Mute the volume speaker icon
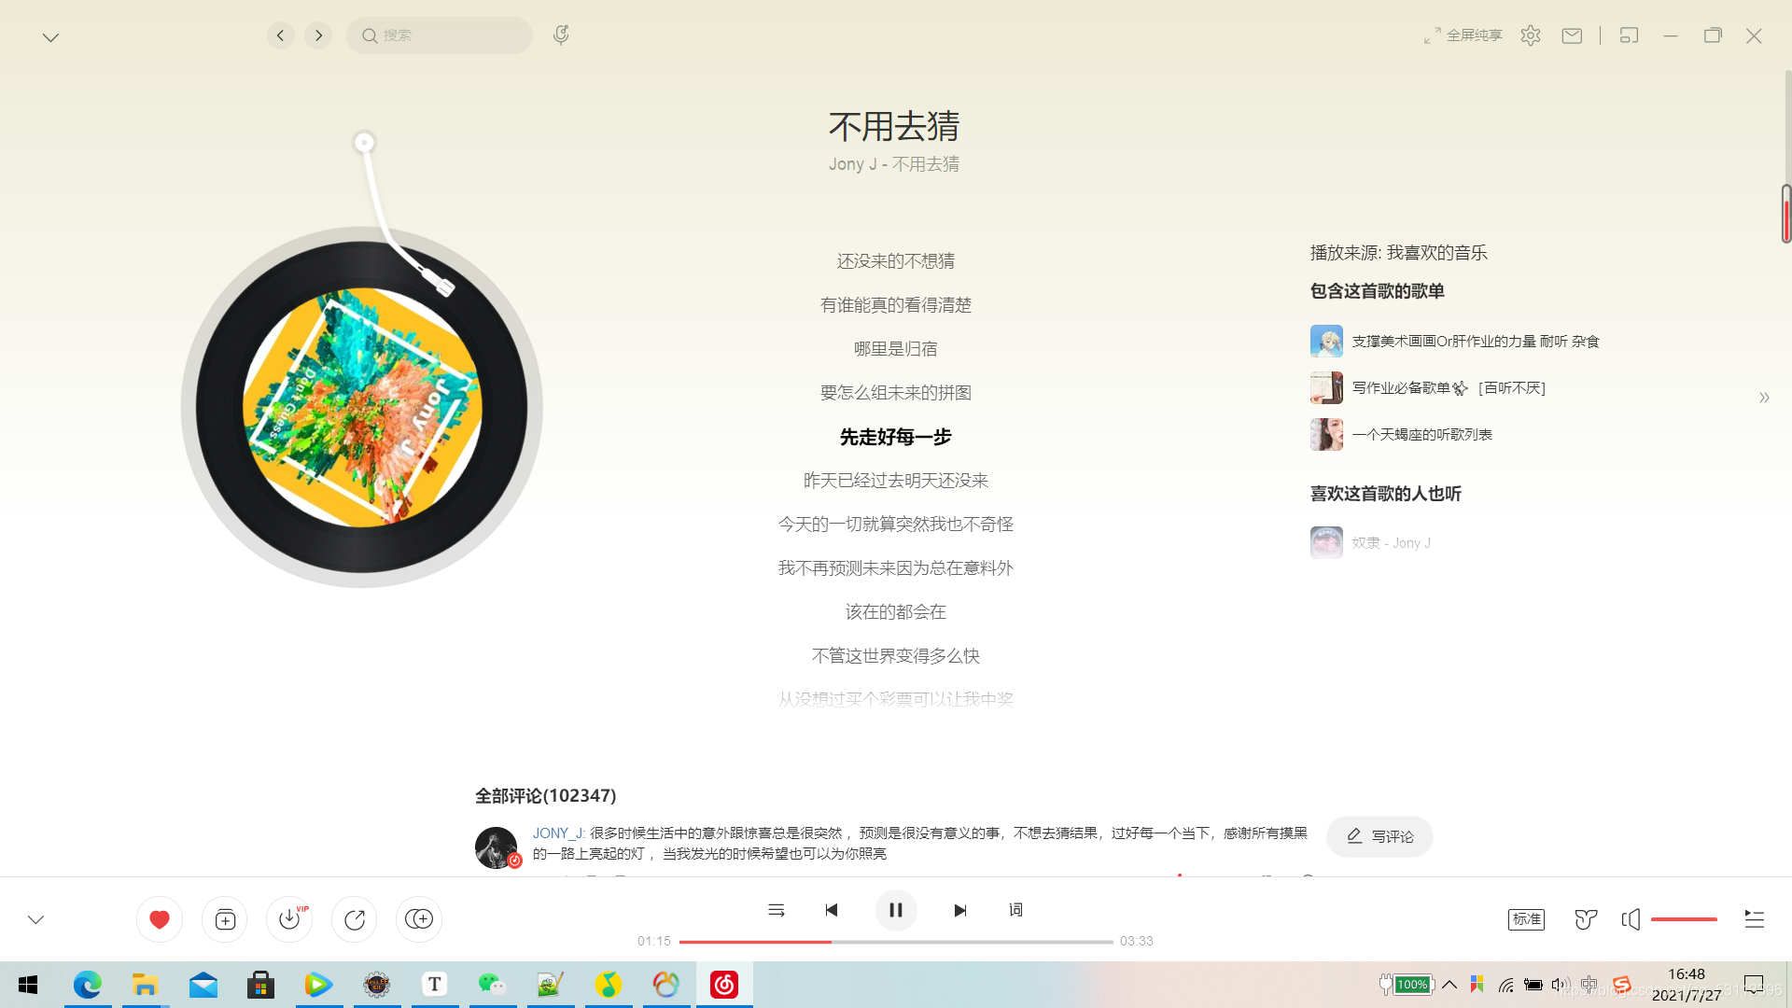The width and height of the screenshot is (1792, 1008). pyautogui.click(x=1631, y=919)
